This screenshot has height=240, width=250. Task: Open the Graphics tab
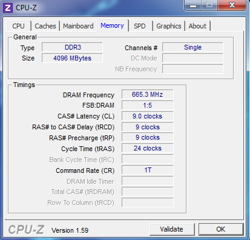pyautogui.click(x=169, y=26)
